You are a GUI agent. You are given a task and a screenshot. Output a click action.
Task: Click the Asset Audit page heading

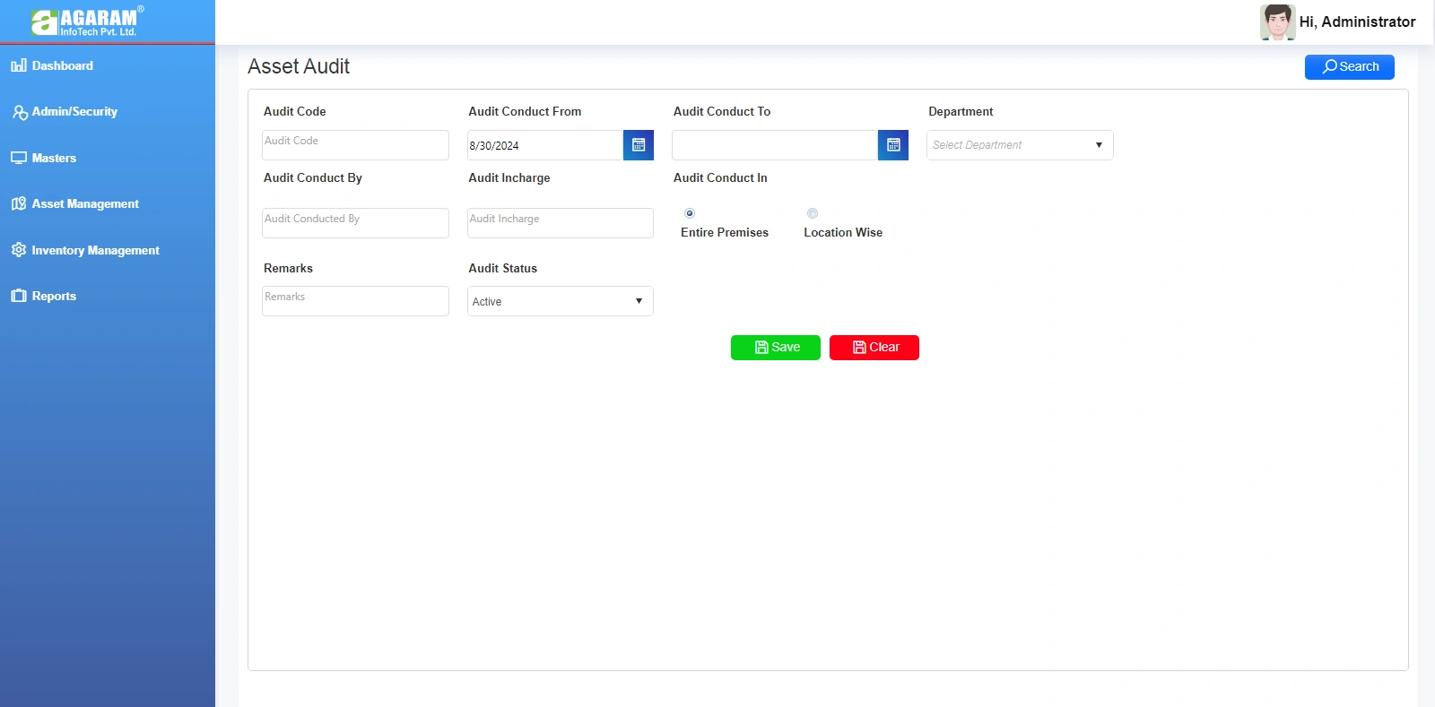coord(299,66)
